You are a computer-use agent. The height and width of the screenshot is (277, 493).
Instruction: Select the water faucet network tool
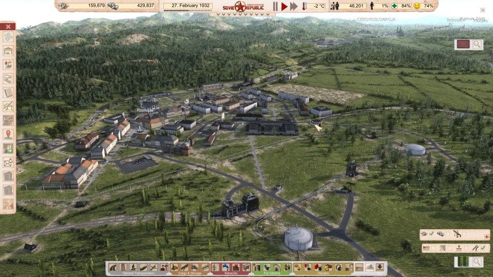coord(226,267)
